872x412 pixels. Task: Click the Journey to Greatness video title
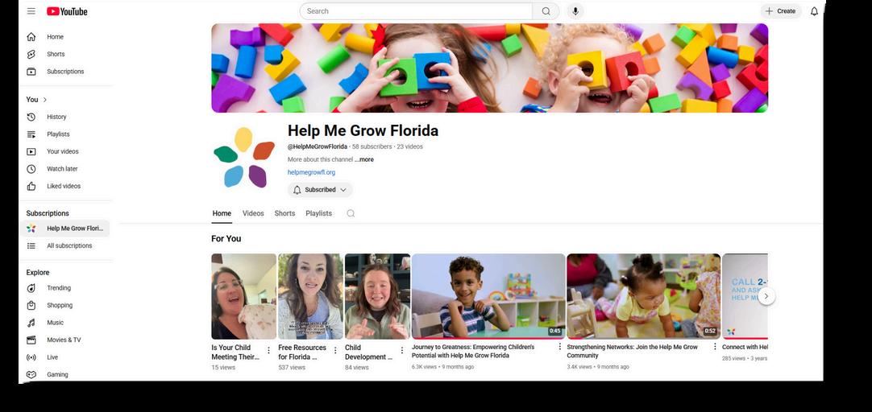(473, 351)
